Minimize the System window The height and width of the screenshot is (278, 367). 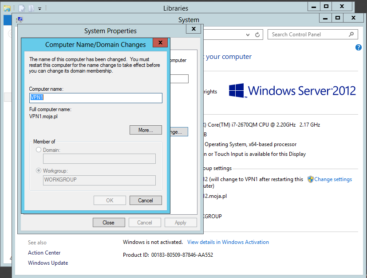(x=325, y=18)
